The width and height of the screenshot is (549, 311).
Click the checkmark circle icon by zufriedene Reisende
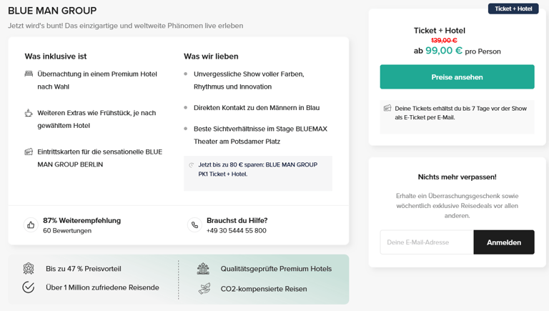(x=29, y=287)
